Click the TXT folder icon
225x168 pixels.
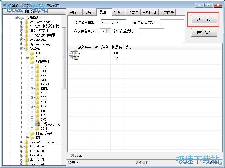(37, 120)
